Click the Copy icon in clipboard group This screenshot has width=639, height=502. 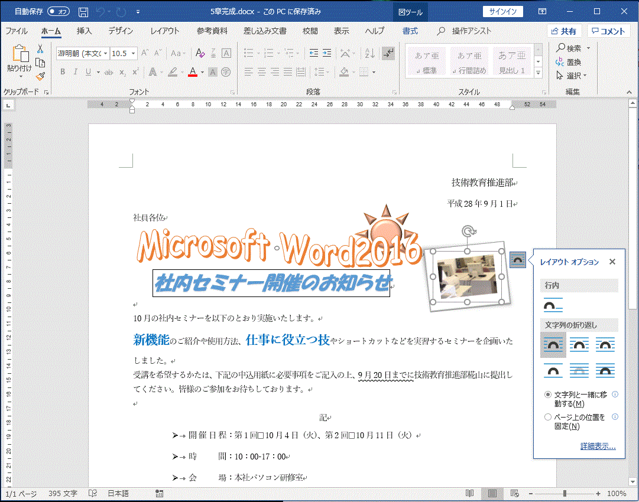coord(40,63)
